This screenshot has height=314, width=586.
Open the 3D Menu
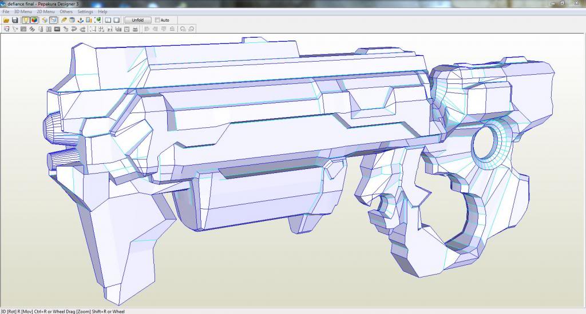pos(23,11)
